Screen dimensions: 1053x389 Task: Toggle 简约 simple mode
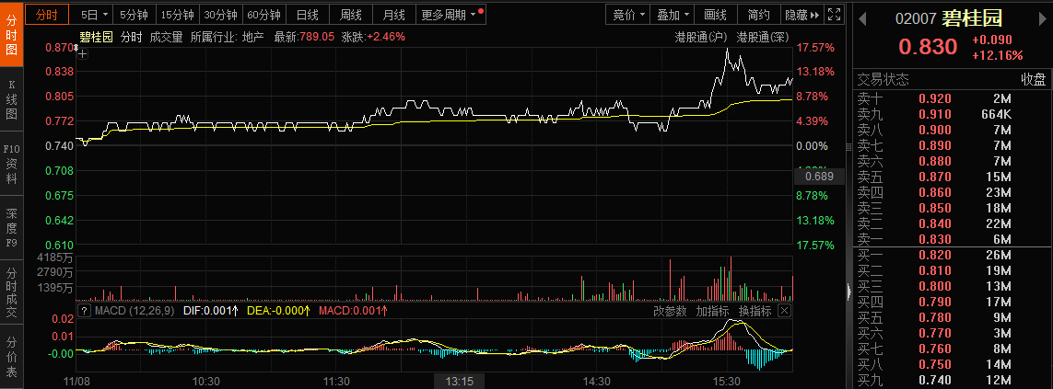758,15
